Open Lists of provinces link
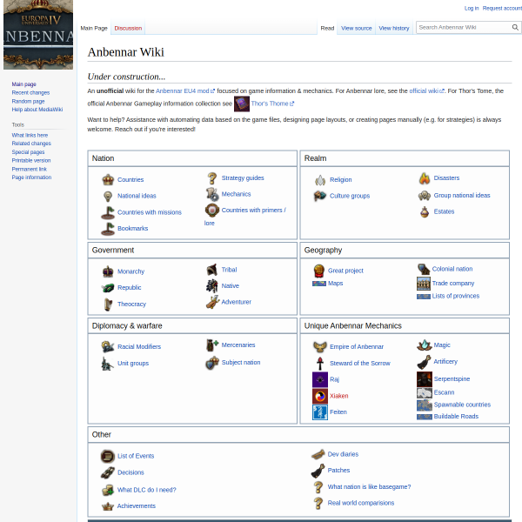This screenshot has width=522, height=522. 455,296
